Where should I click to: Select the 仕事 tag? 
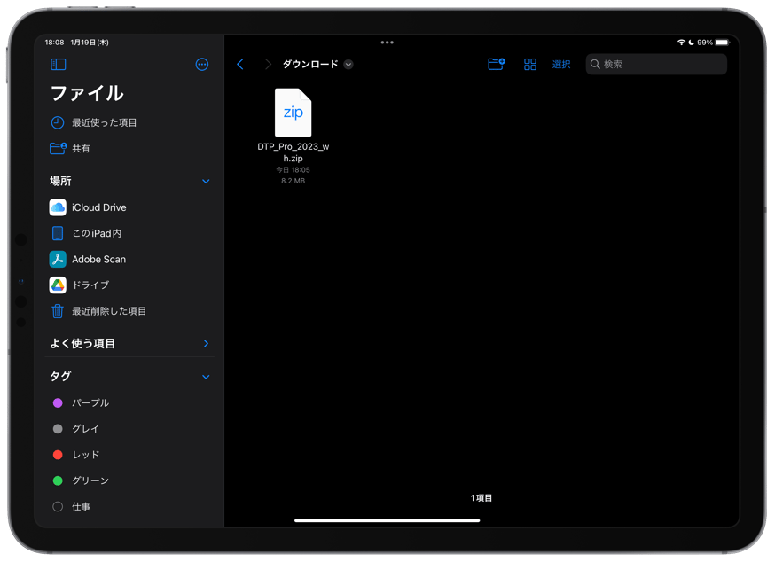click(129, 507)
